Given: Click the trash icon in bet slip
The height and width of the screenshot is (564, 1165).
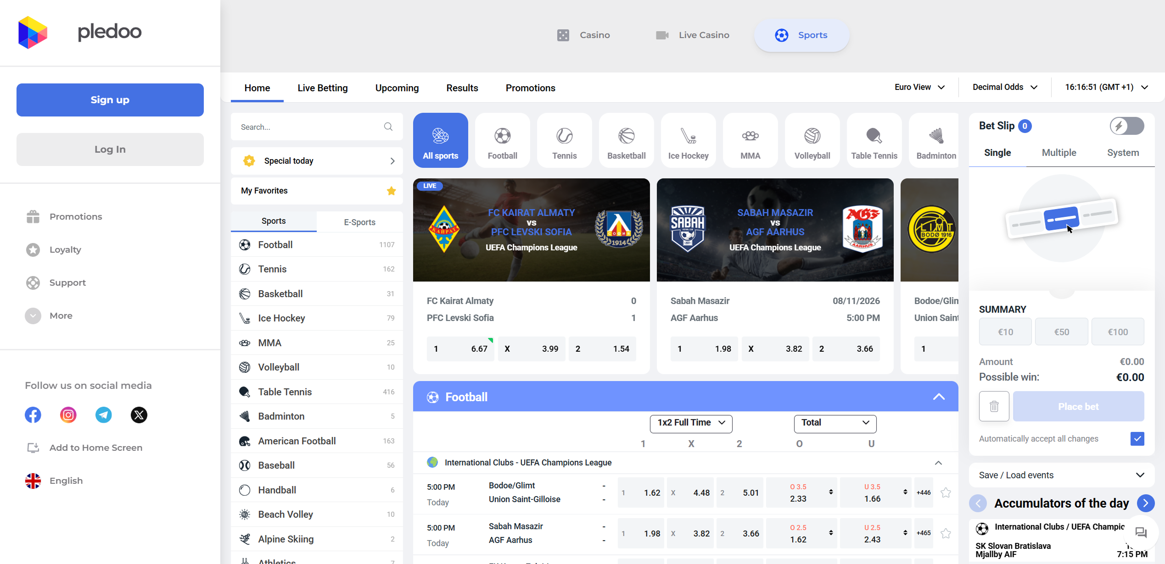Looking at the screenshot, I should coord(994,406).
